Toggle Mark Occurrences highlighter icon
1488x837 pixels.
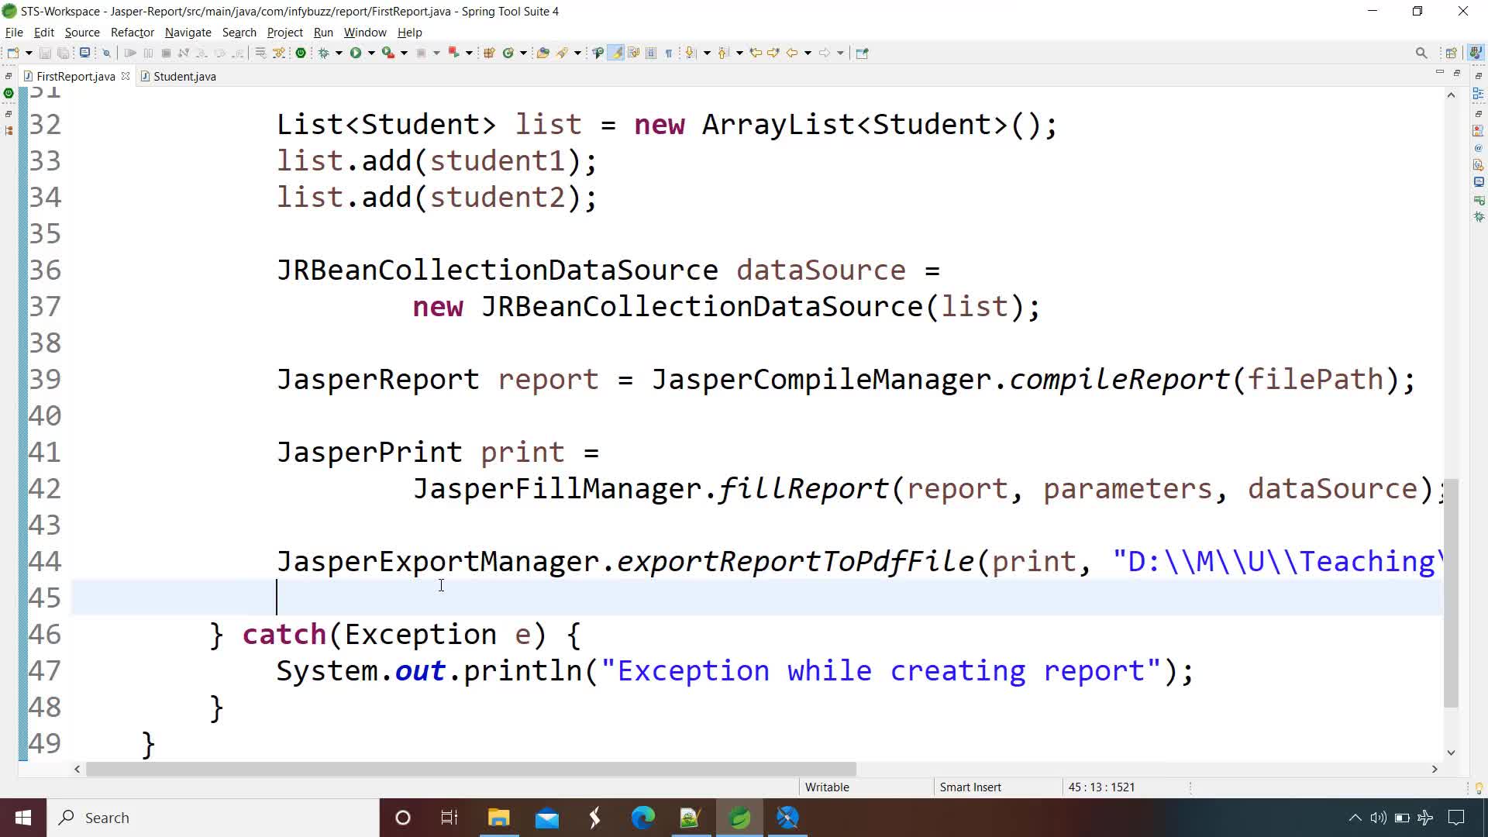tap(616, 53)
